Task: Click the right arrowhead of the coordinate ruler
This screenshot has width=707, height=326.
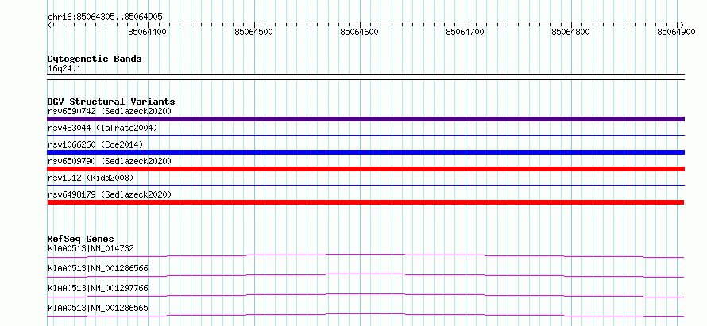Action: click(682, 25)
